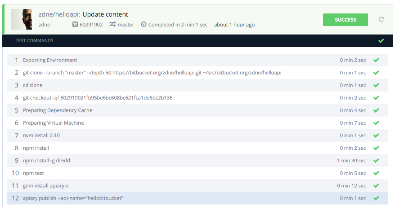Click step number 1 in the list
This screenshot has width=399, height=213.
coord(17,60)
